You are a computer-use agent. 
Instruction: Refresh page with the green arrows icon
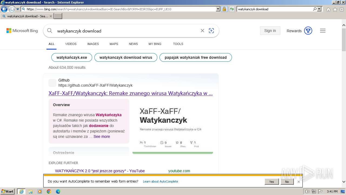point(232,9)
